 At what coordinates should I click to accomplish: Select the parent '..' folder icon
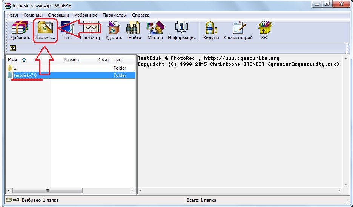tap(10, 68)
